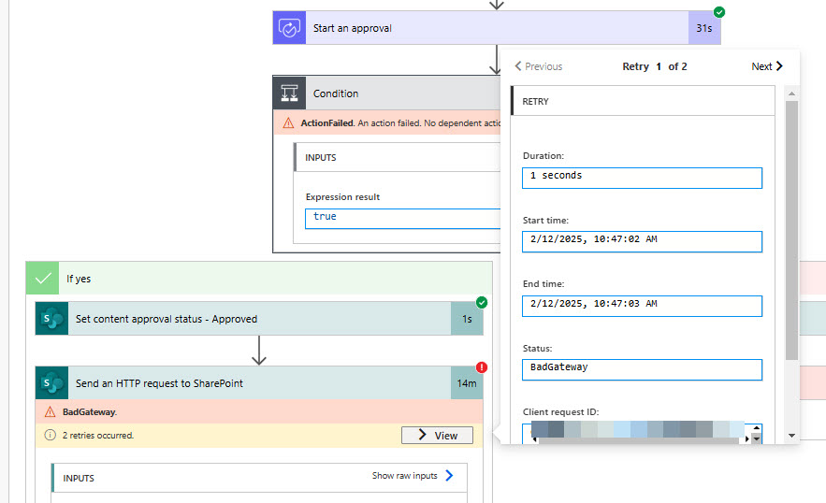
Task: Click the Condition action icon
Action: [289, 93]
